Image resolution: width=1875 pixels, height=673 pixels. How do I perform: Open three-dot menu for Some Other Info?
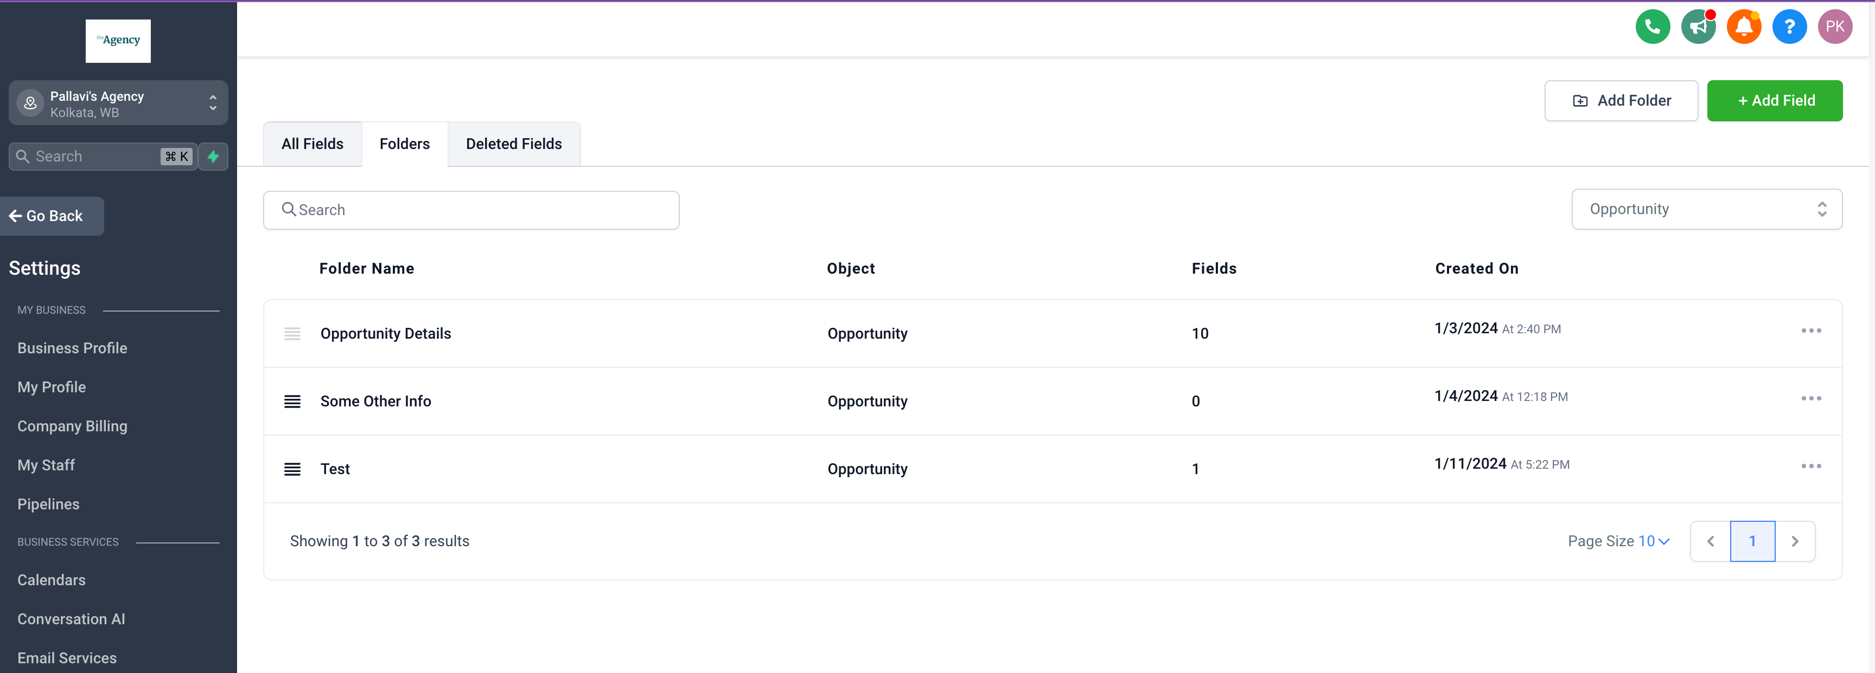[1810, 398]
